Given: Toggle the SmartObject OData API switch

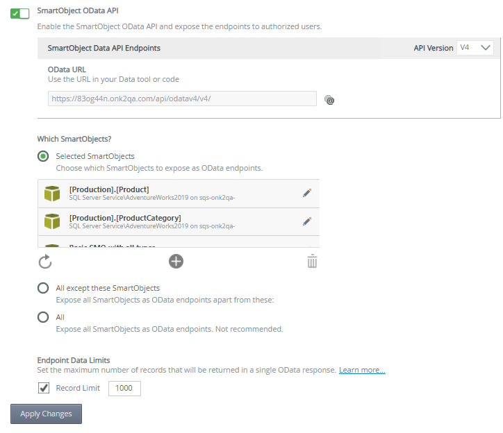Looking at the screenshot, I should tap(20, 13).
